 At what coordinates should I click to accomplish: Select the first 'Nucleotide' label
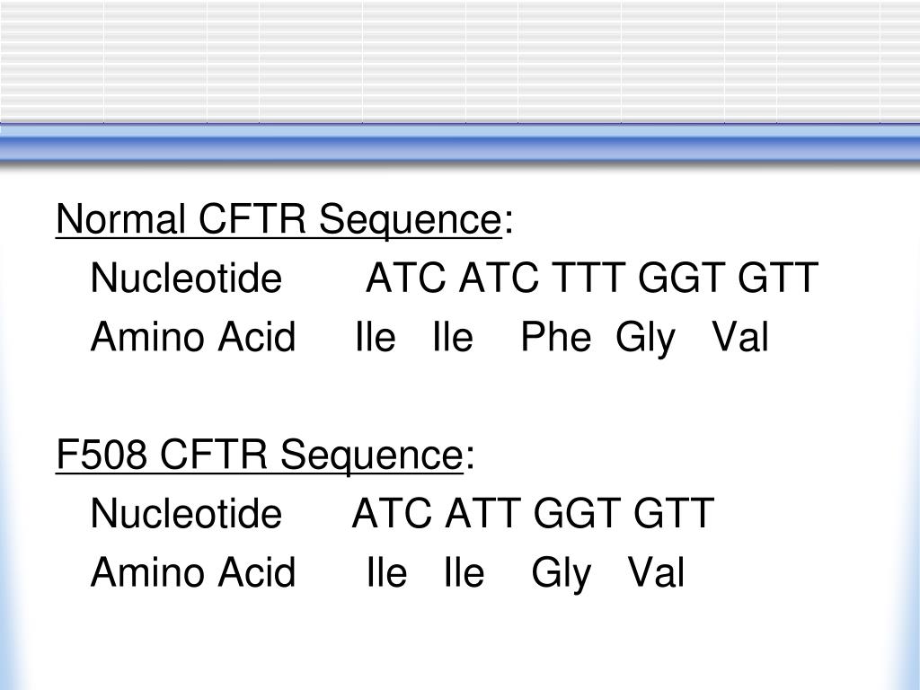pos(186,279)
